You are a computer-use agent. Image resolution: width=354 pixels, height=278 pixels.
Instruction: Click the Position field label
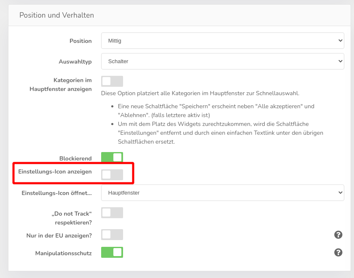[x=80, y=41]
